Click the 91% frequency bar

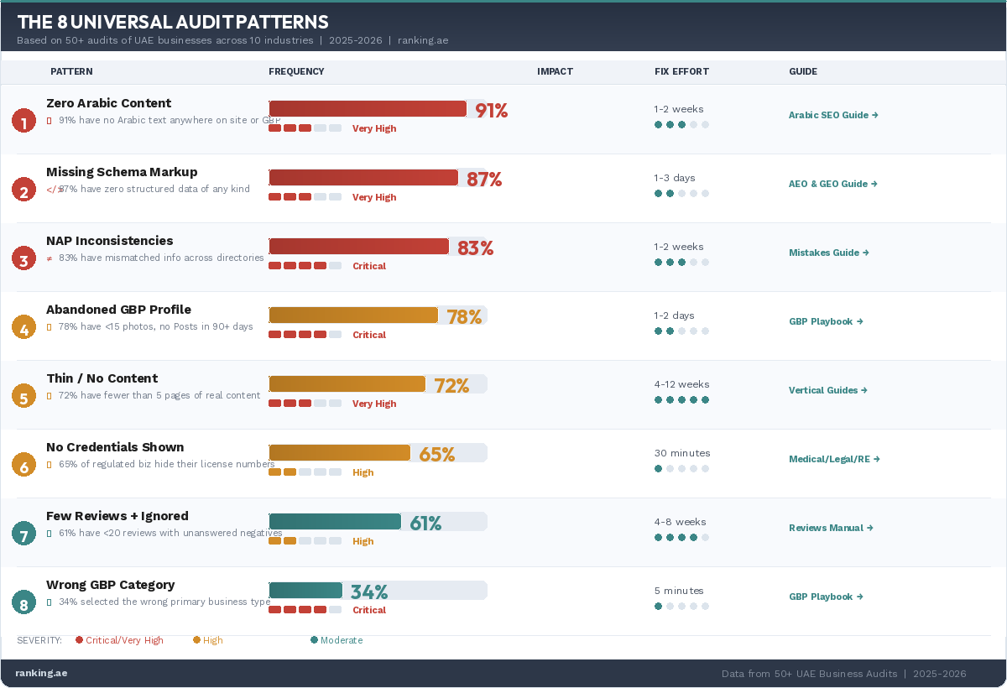(x=368, y=109)
